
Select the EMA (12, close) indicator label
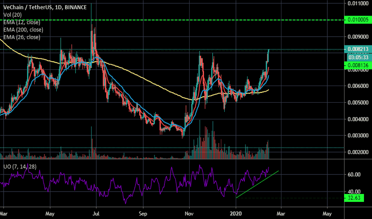pos(22,22)
